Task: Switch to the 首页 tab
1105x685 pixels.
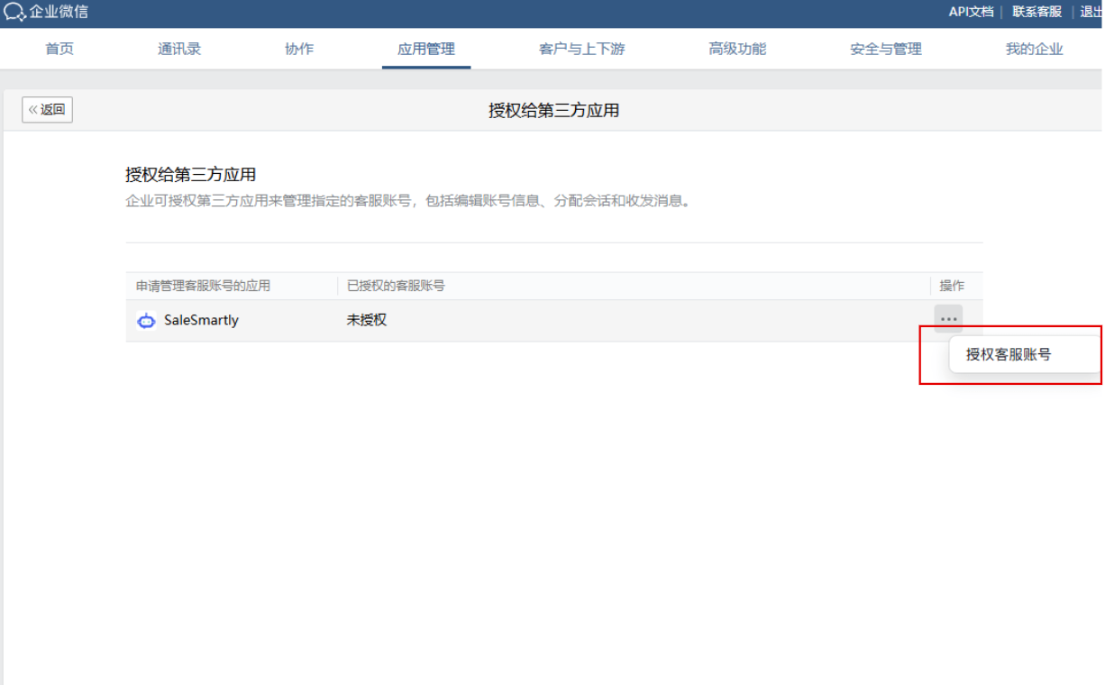Action: pyautogui.click(x=59, y=50)
